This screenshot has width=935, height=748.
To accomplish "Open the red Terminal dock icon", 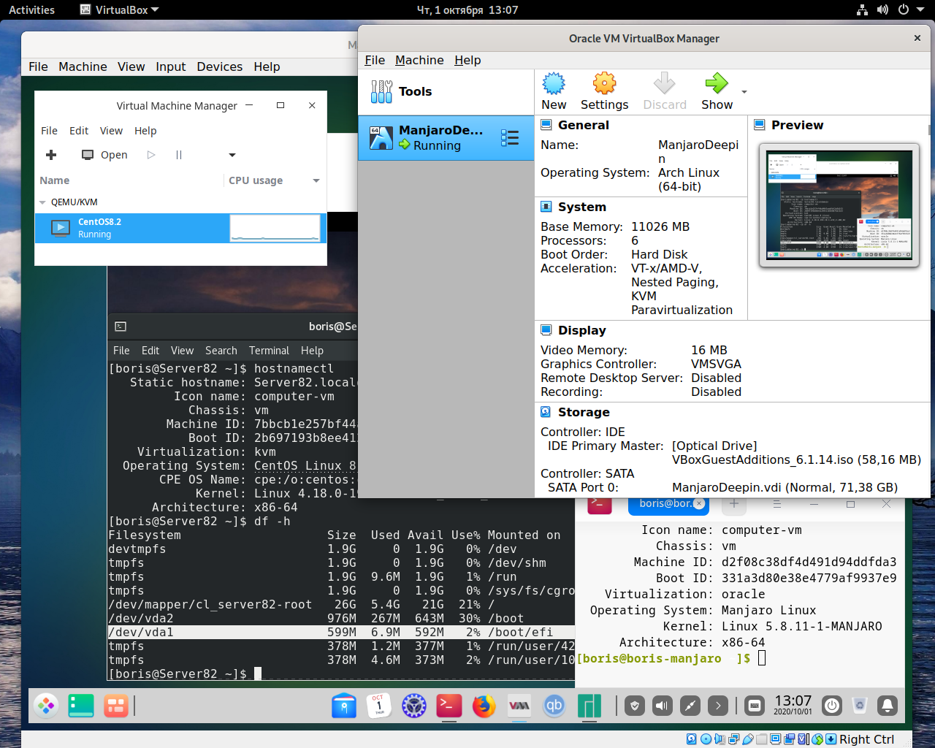I will click(x=449, y=706).
